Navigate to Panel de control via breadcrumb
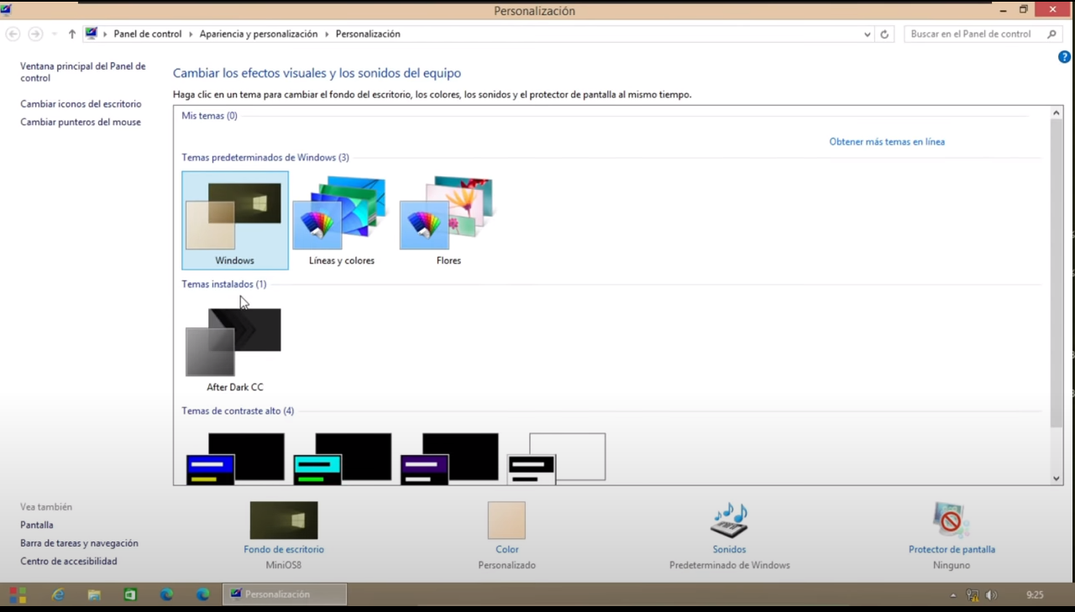This screenshot has height=612, width=1075. (x=147, y=34)
